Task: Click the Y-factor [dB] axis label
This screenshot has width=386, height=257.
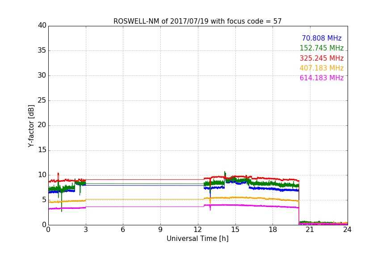Action: coord(31,126)
